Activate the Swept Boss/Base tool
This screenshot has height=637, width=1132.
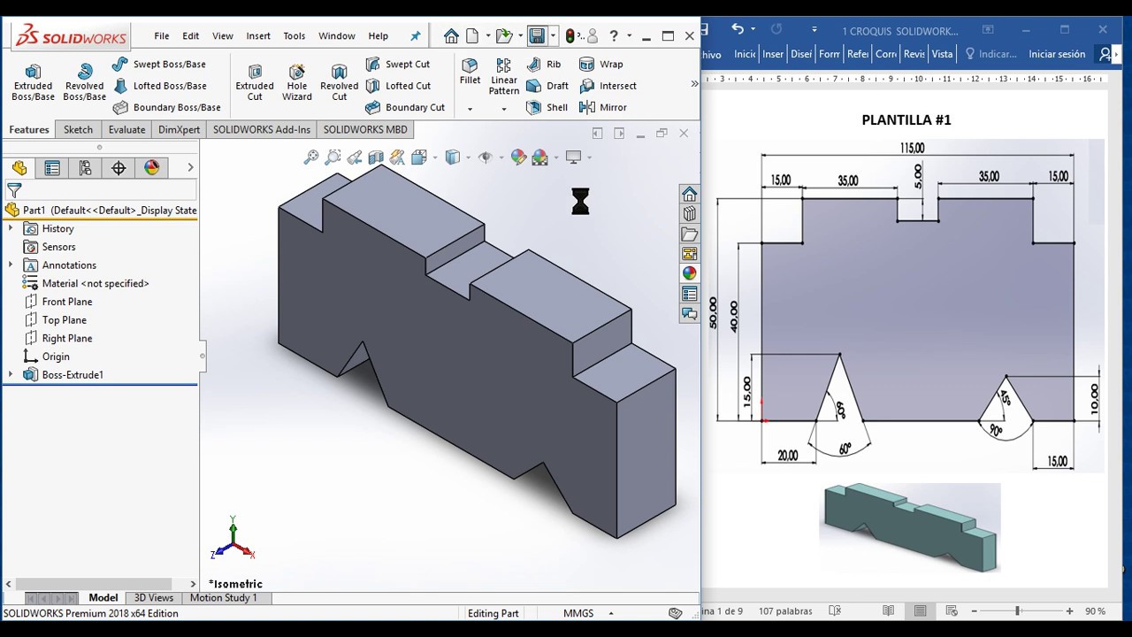158,64
